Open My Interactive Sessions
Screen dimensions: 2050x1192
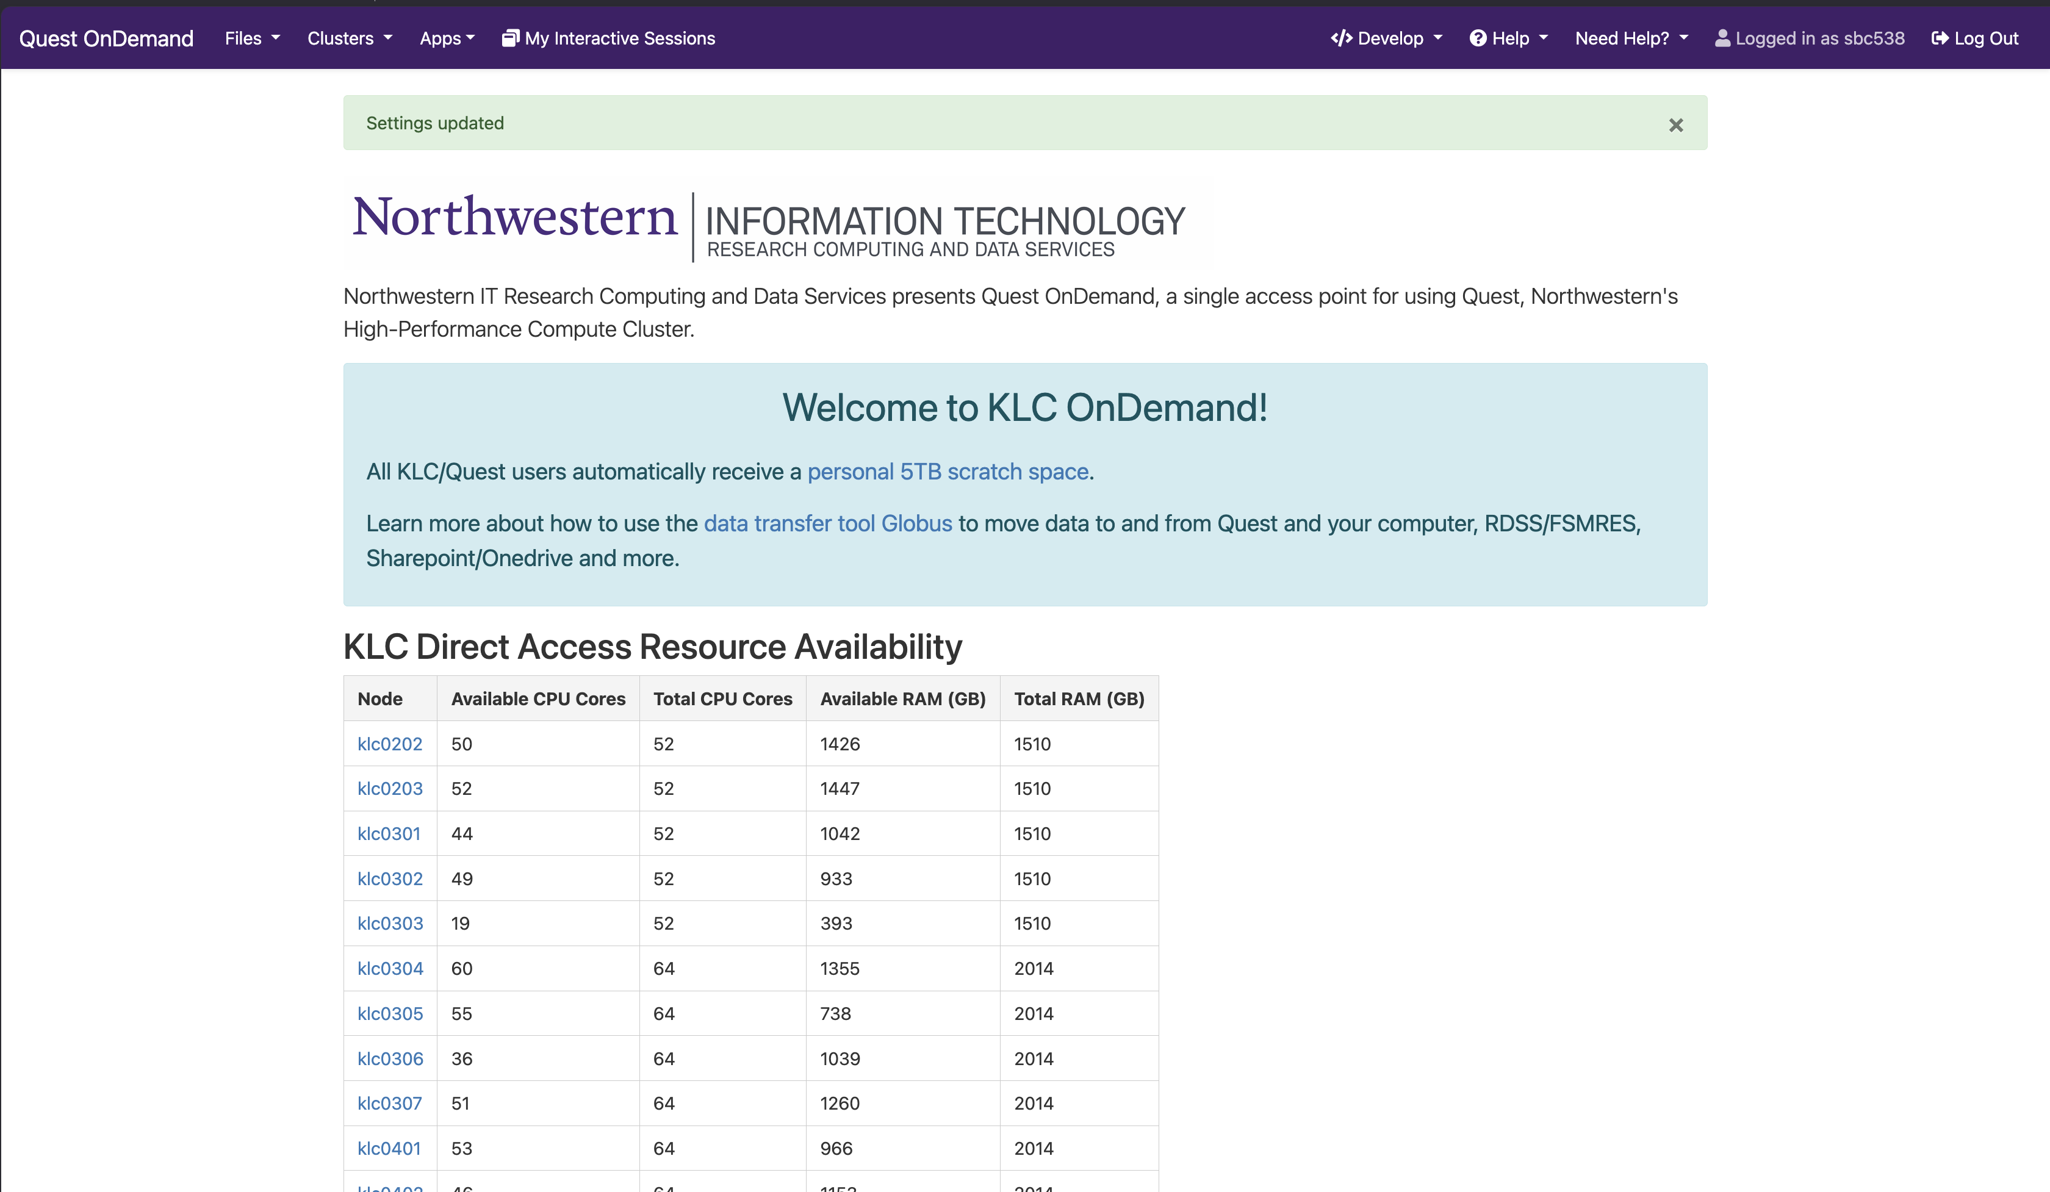tap(608, 38)
